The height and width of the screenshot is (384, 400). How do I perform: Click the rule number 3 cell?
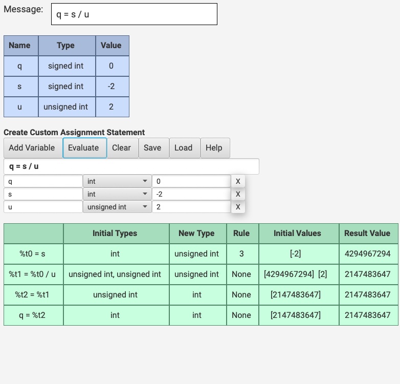point(242,254)
